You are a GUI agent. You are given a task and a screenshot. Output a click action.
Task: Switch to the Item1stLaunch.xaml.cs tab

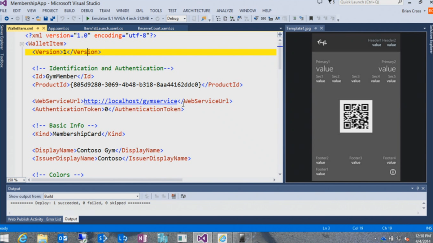(103, 28)
